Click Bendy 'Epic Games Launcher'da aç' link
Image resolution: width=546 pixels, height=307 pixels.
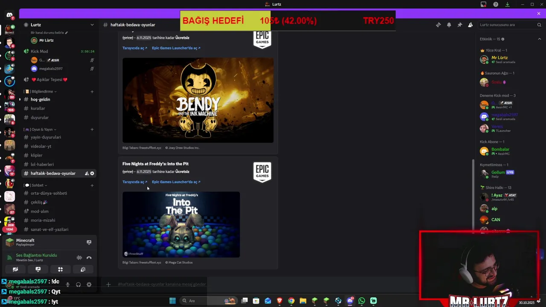click(176, 48)
